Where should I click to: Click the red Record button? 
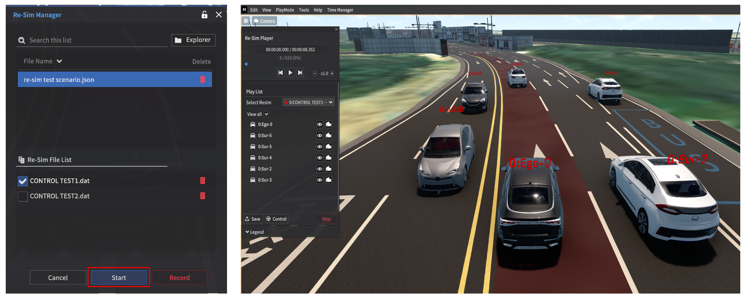[180, 278]
